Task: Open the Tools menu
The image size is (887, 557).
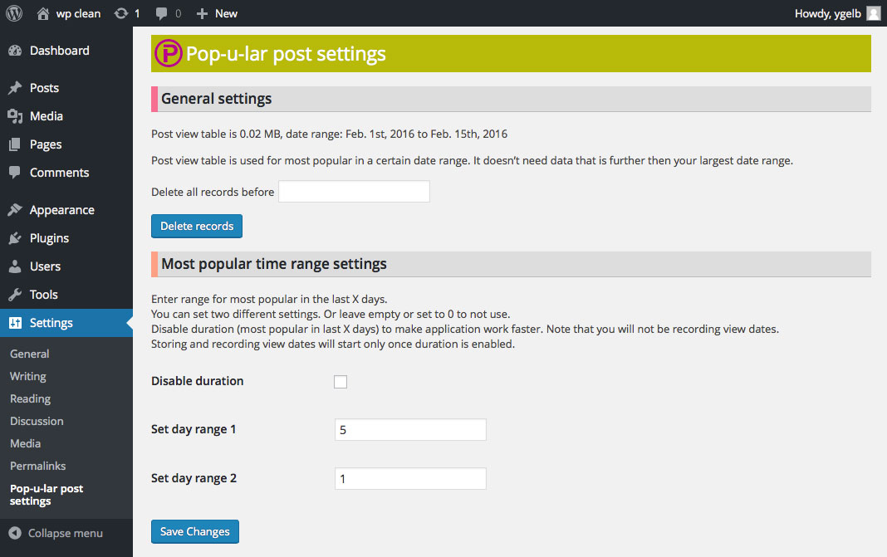Action: tap(43, 295)
